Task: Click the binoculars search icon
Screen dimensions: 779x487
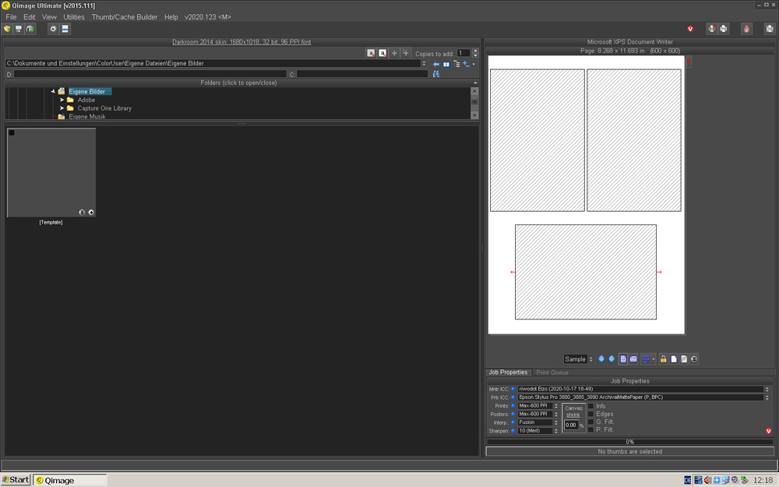Action: coord(436,74)
